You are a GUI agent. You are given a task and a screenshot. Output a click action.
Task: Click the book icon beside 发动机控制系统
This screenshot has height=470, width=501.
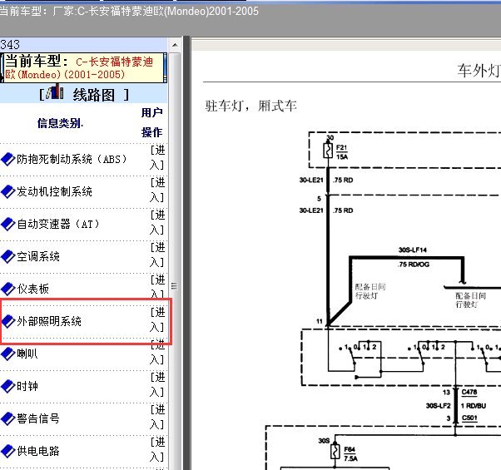[x=8, y=191]
